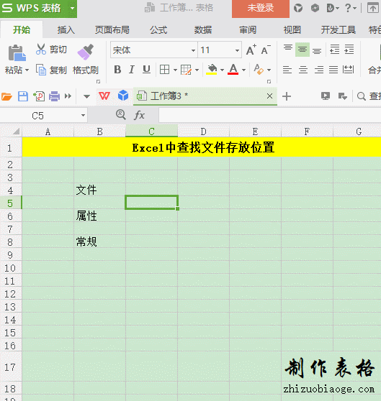Toggle Bold formatting
The image size is (381, 401).
(x=117, y=69)
